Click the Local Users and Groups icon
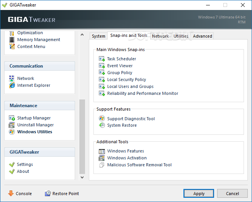Image resolution: width=252 pixels, height=202 pixels. 102,86
